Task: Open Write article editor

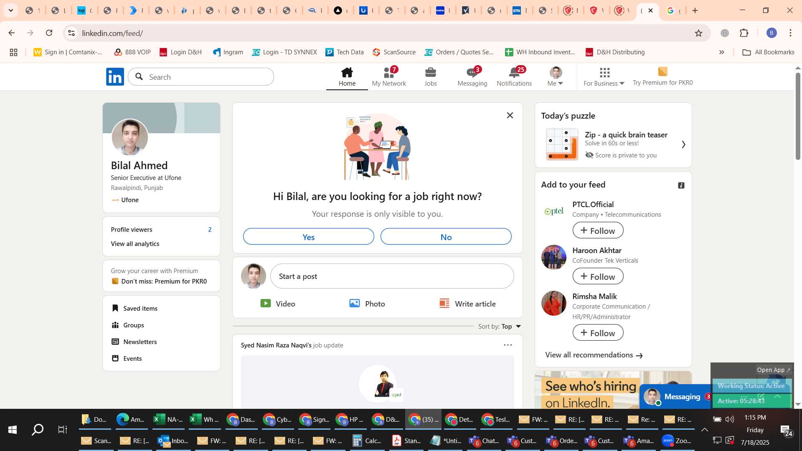Action: (468, 304)
